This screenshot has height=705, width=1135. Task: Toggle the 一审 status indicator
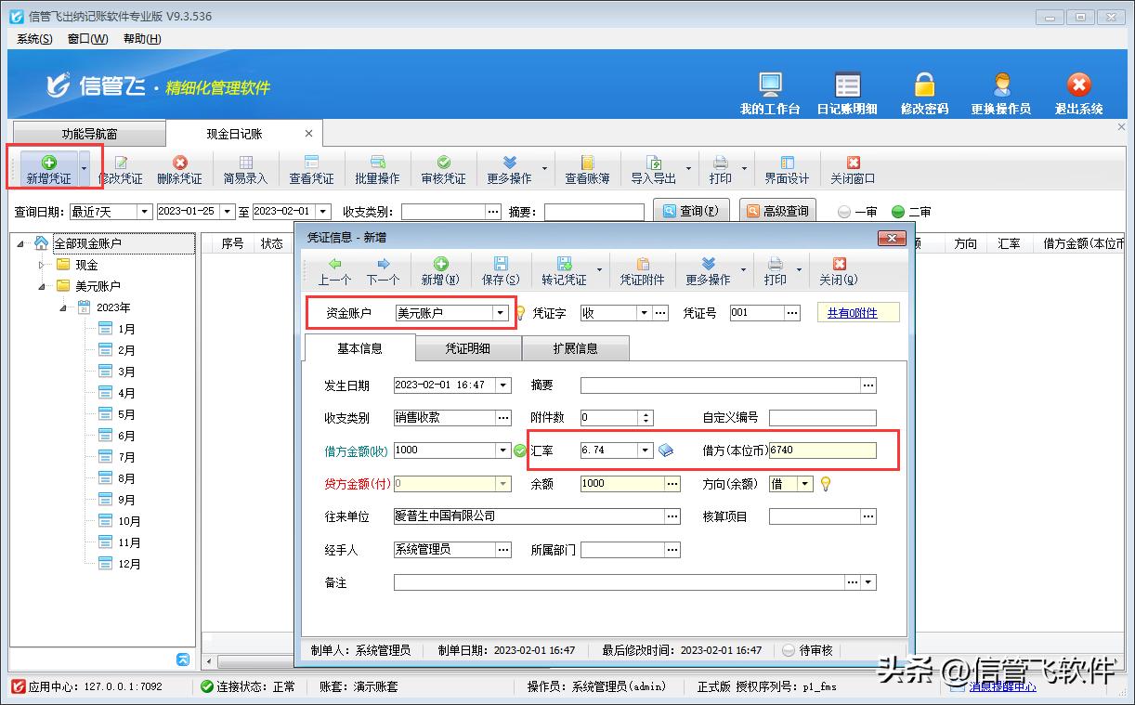click(845, 211)
